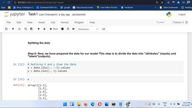Save notebook with the floppy disk icon
Image resolution: width=192 pixels, height=108 pixels.
click(x=6, y=29)
